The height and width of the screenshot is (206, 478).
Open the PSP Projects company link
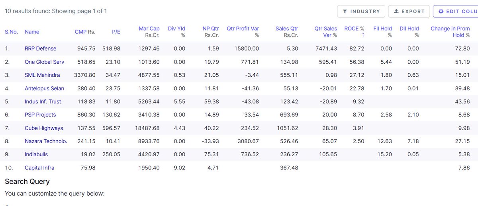40,115
